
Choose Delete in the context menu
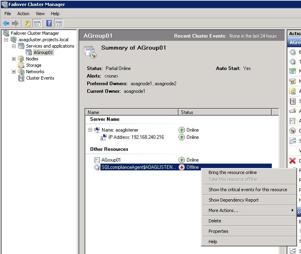249,221
